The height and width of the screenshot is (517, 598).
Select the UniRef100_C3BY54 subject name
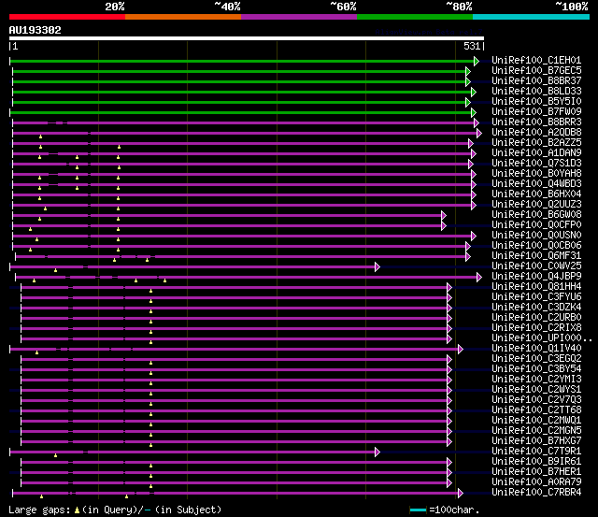tap(536, 369)
